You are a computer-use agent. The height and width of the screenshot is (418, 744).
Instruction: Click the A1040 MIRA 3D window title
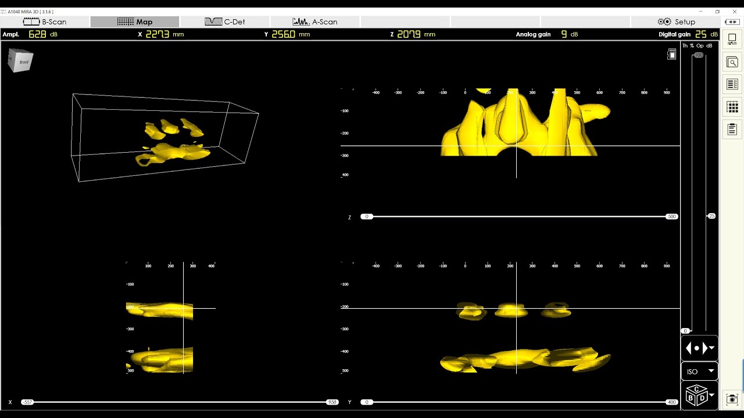[x=30, y=12]
